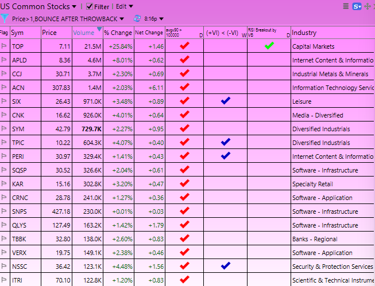Viewport: 375px width, 286px height.
Task: Select the SYM symbol cell
Action: 26,129
